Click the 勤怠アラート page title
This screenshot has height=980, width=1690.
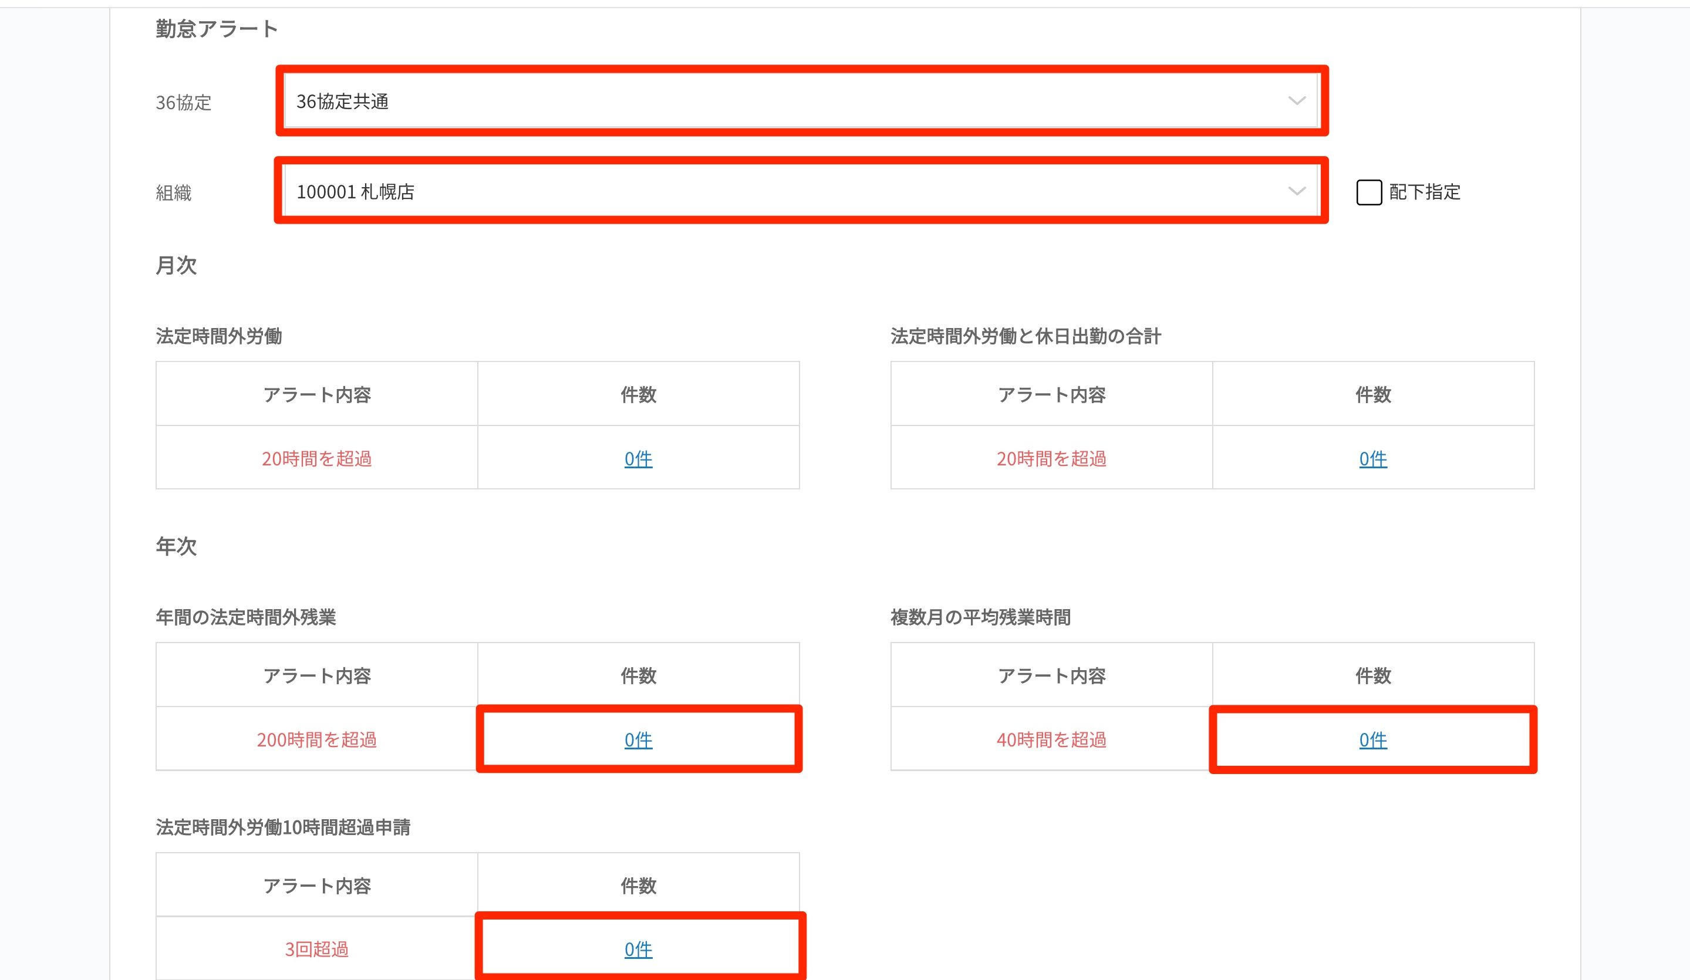[x=217, y=29]
